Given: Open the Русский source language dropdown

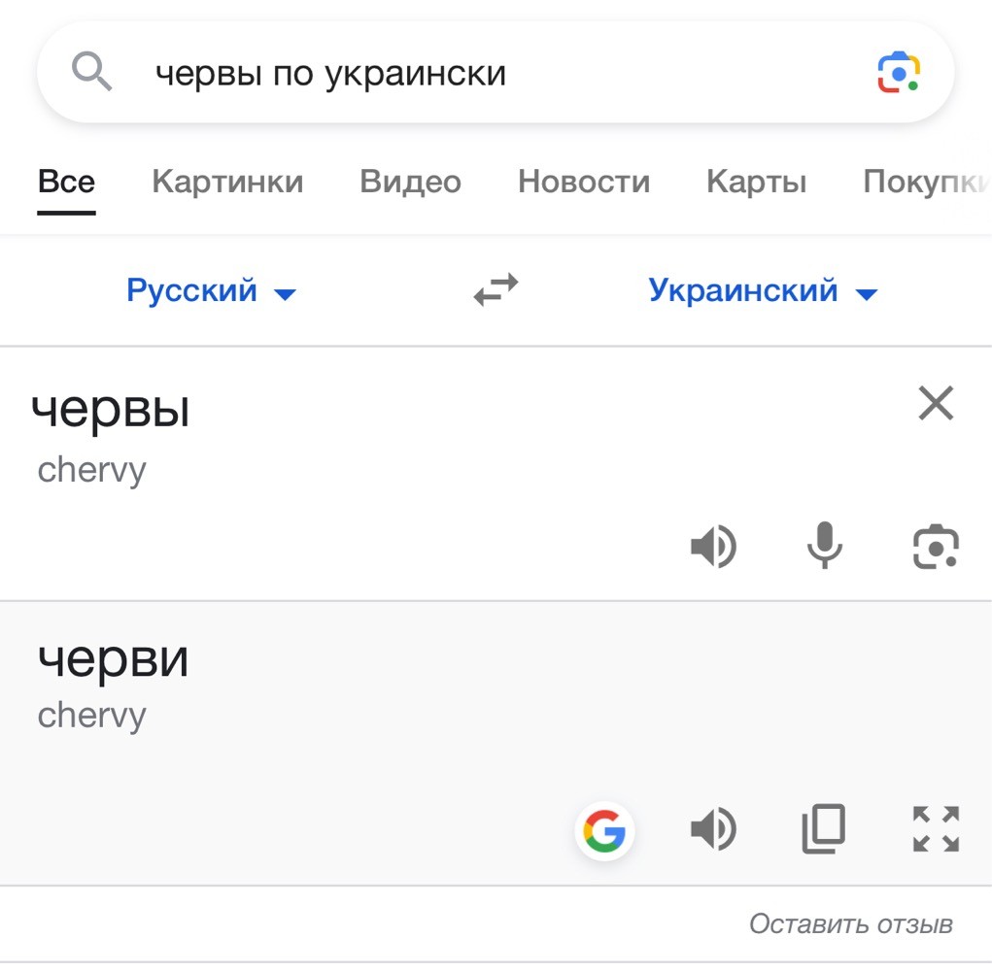Looking at the screenshot, I should [211, 290].
